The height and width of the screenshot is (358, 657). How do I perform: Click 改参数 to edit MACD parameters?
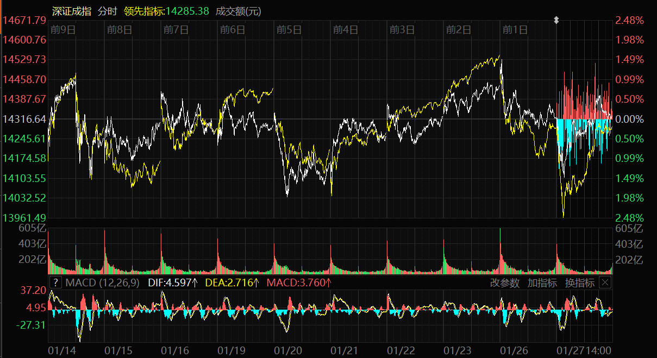click(505, 282)
